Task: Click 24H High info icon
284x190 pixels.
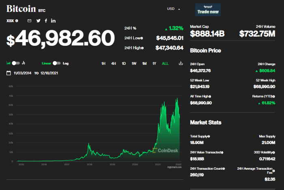Action: coord(142,48)
